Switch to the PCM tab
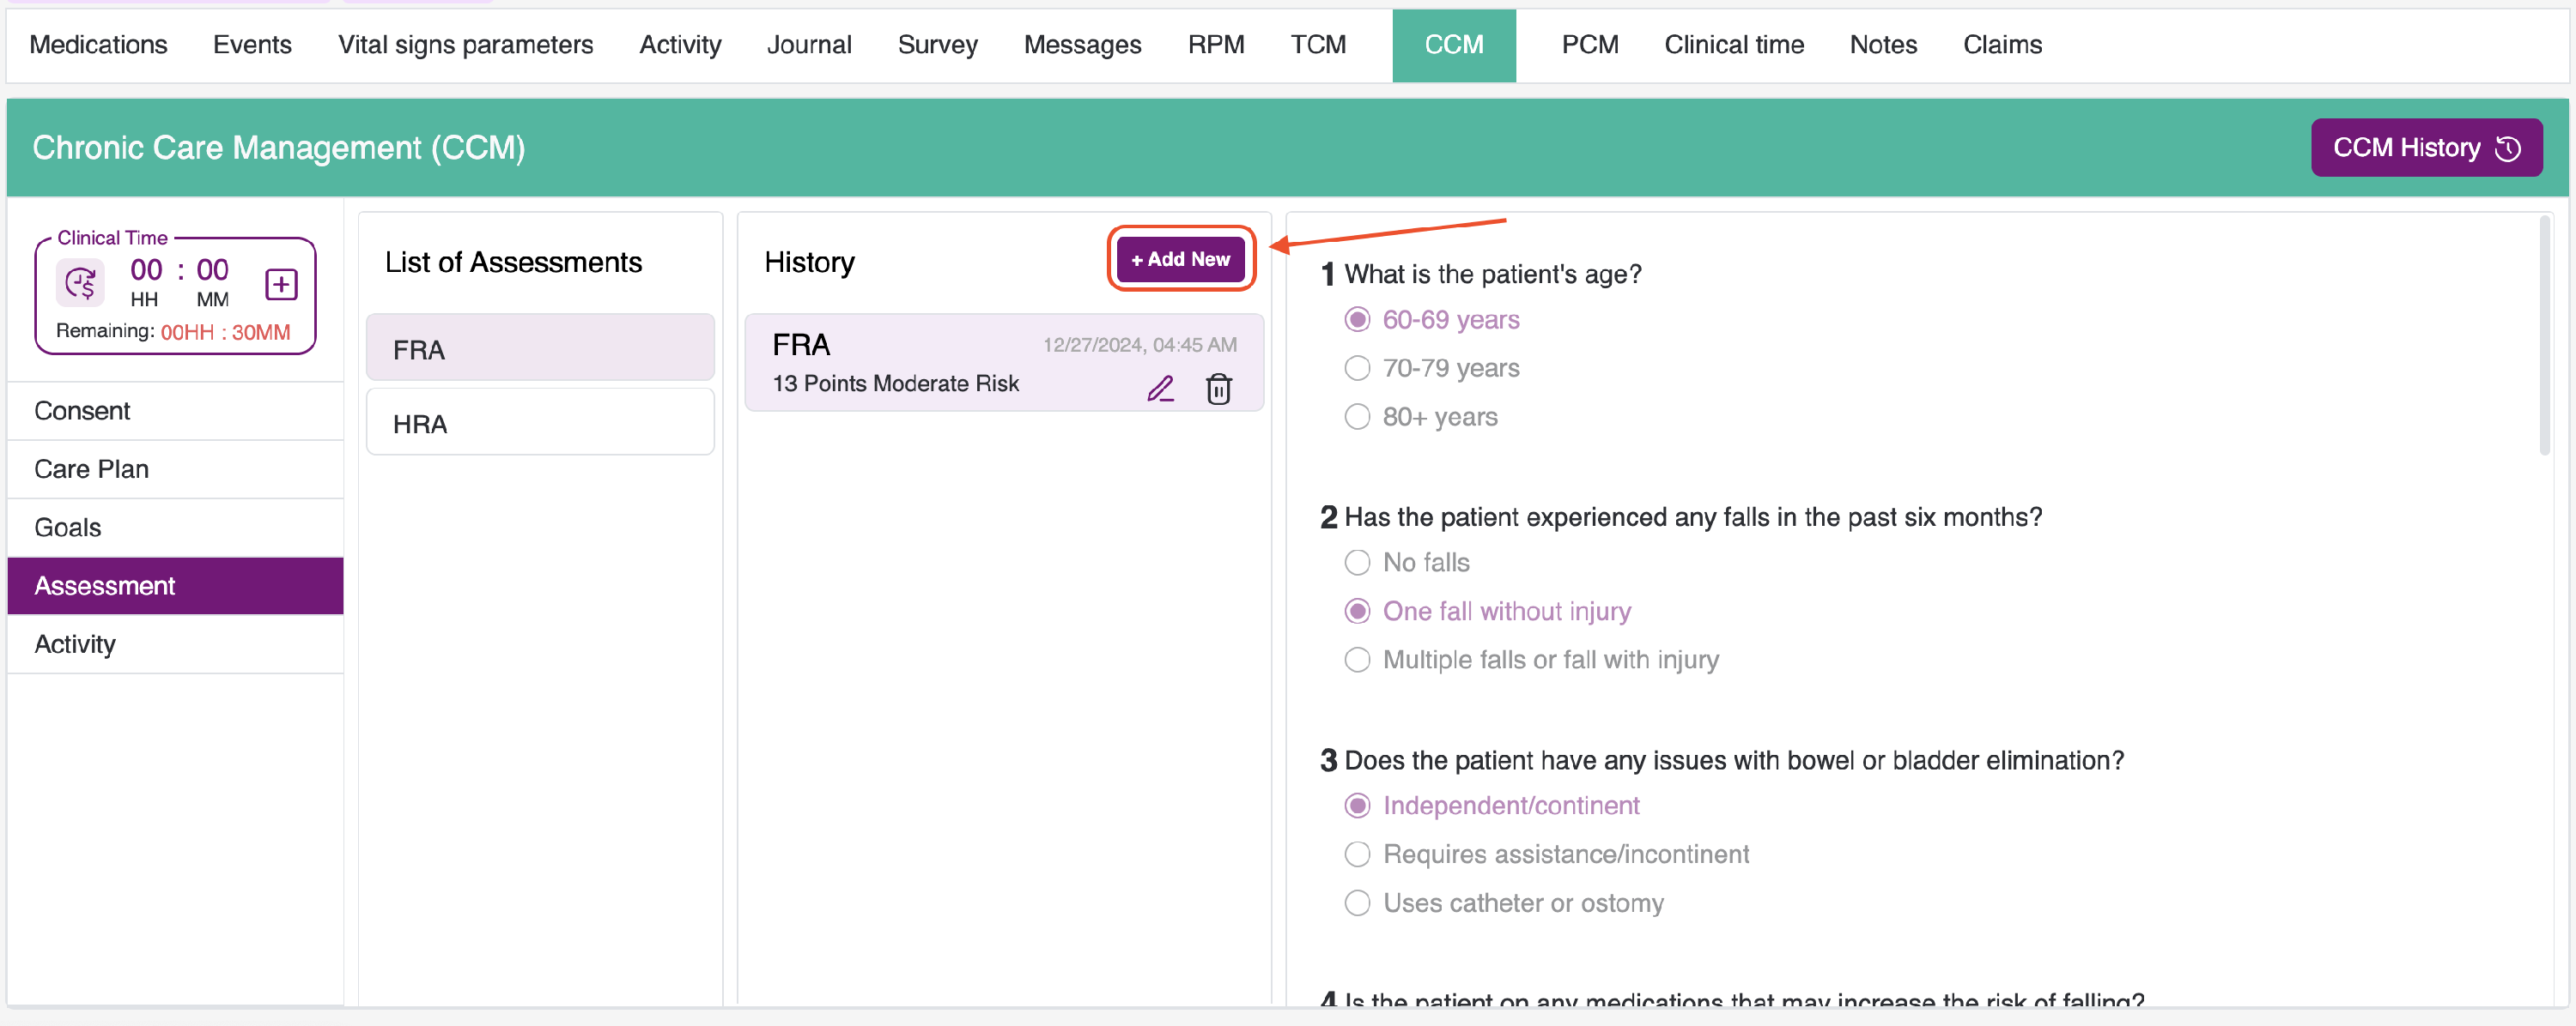This screenshot has width=2576, height=1026. point(1589,45)
